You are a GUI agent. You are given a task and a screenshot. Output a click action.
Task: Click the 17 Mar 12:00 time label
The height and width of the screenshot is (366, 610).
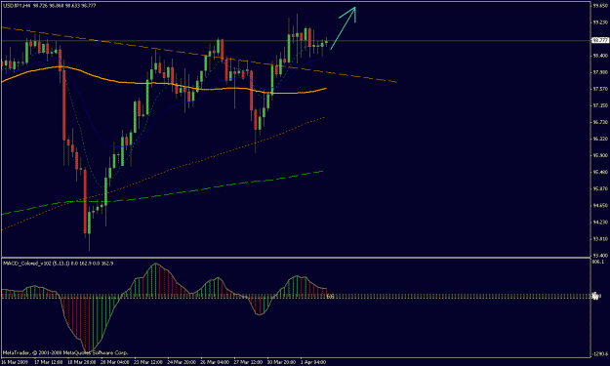[48, 362]
